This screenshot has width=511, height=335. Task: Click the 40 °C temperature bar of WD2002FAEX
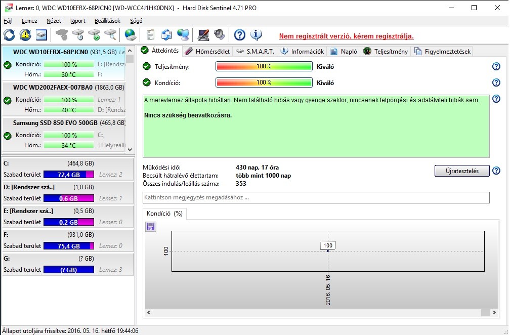(x=69, y=110)
